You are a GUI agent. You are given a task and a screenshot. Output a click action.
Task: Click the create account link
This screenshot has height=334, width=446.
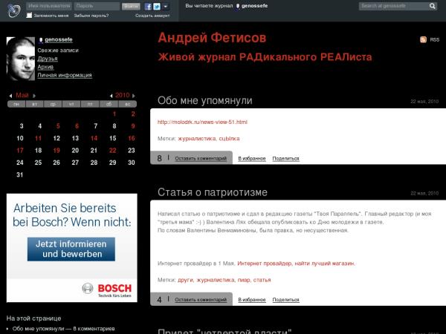[x=152, y=16]
